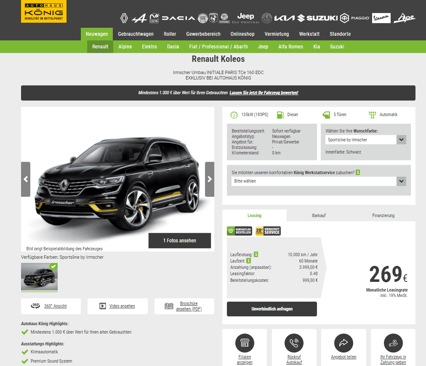Viewport: 426px width, 366px height.
Task: Select Dacia in green submenu
Action: [x=173, y=47]
